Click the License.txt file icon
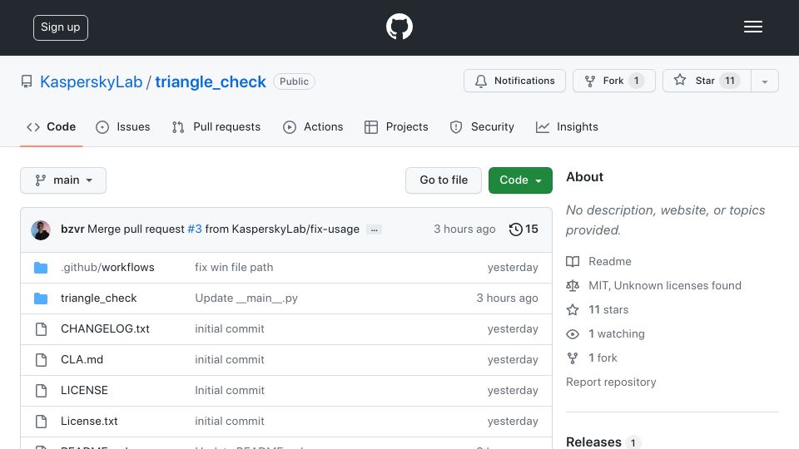 click(x=42, y=422)
